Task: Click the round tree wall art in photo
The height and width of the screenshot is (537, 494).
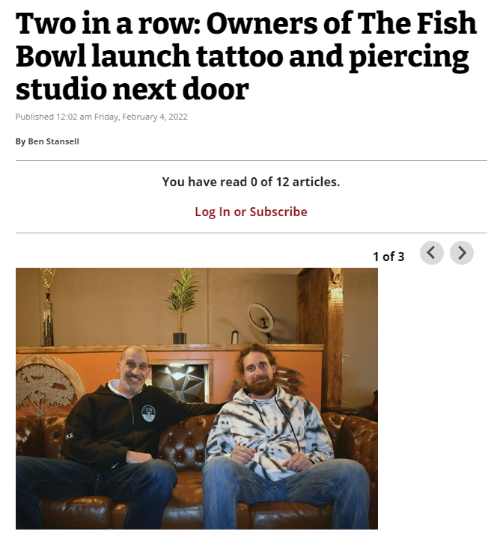Action: pyautogui.click(x=48, y=382)
